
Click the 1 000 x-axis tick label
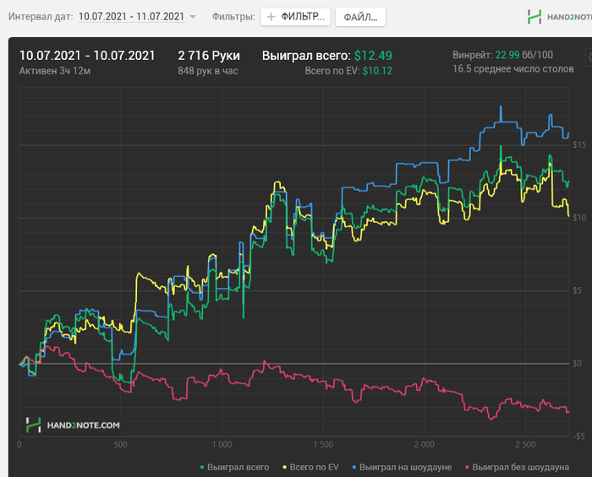(x=222, y=445)
